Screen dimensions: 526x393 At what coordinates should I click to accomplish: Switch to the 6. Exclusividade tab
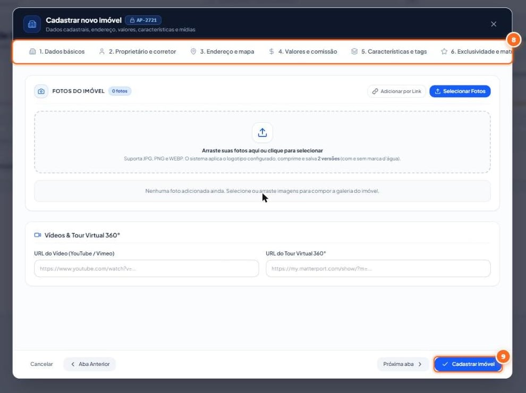point(477,52)
